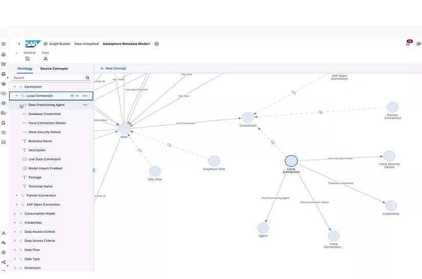Open the Graph Builder breadcrumb
This screenshot has height=279, width=422.
click(57, 44)
